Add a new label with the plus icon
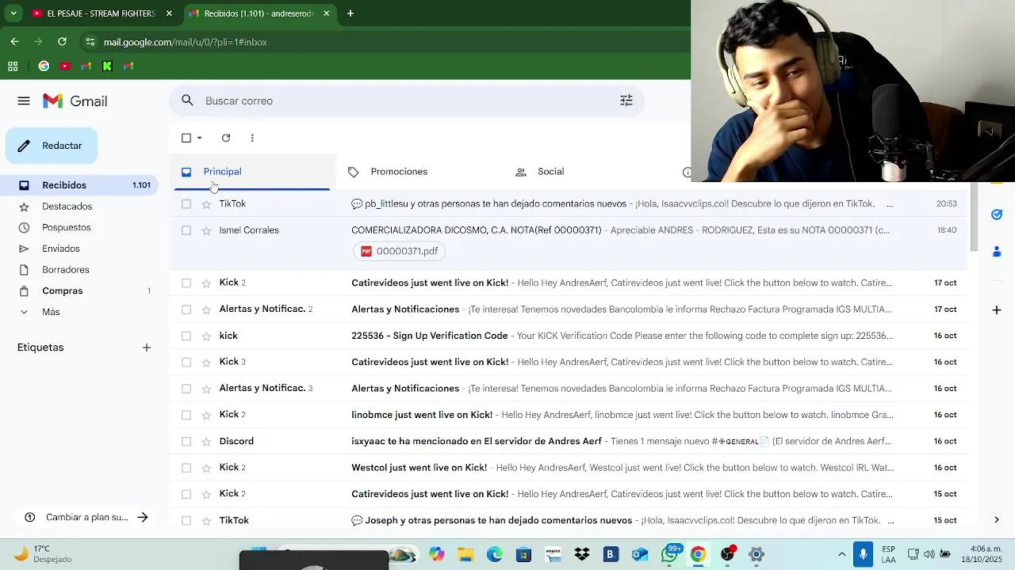Viewport: 1015px width, 570px height. pyautogui.click(x=147, y=348)
